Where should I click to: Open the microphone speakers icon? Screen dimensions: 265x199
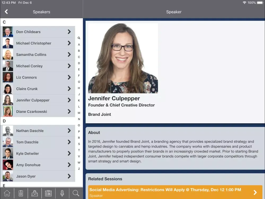[x=62, y=193]
